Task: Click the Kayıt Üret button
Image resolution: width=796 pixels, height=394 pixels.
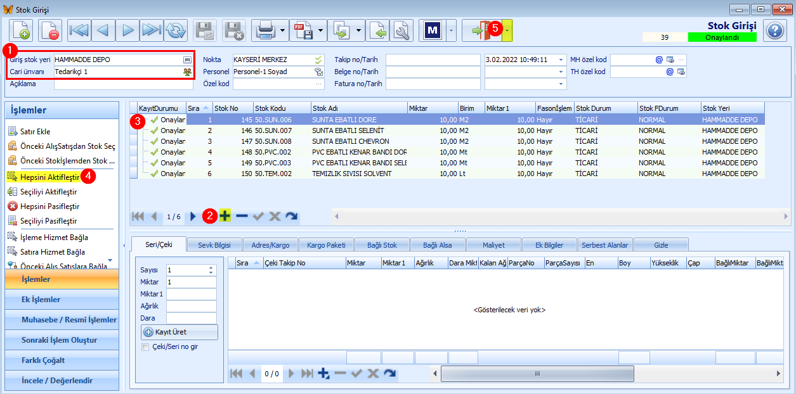Action: tap(179, 332)
